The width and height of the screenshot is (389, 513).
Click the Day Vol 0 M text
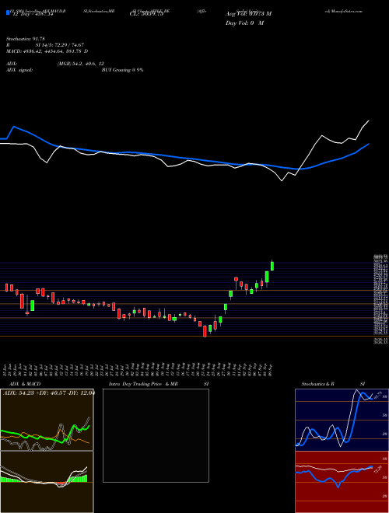(244, 23)
